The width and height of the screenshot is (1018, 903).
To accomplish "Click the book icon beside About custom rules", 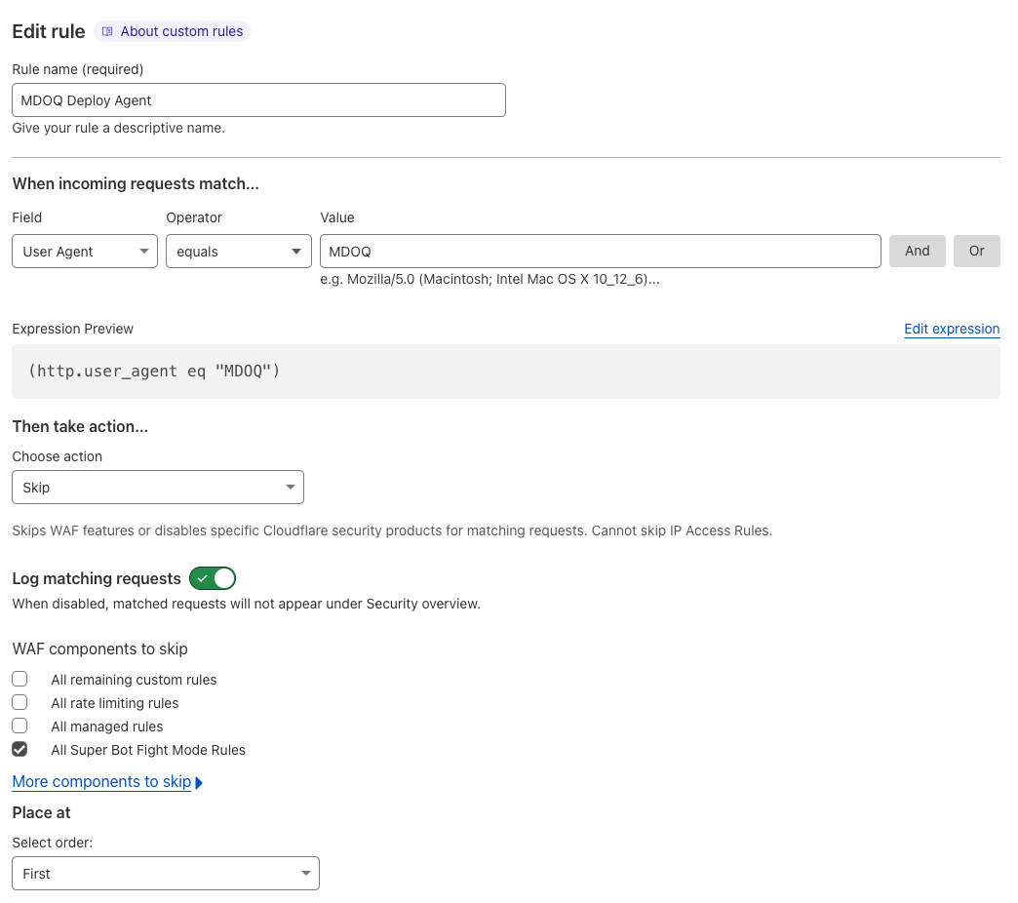I will pyautogui.click(x=107, y=31).
